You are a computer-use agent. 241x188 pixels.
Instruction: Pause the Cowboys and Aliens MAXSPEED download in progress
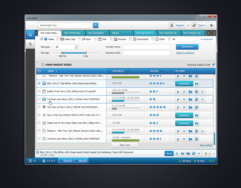click(x=178, y=99)
